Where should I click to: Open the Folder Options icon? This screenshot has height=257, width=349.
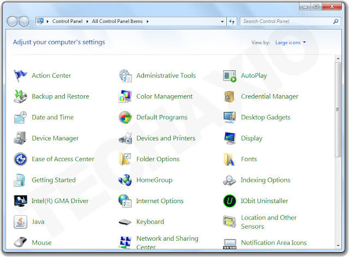[125, 159]
